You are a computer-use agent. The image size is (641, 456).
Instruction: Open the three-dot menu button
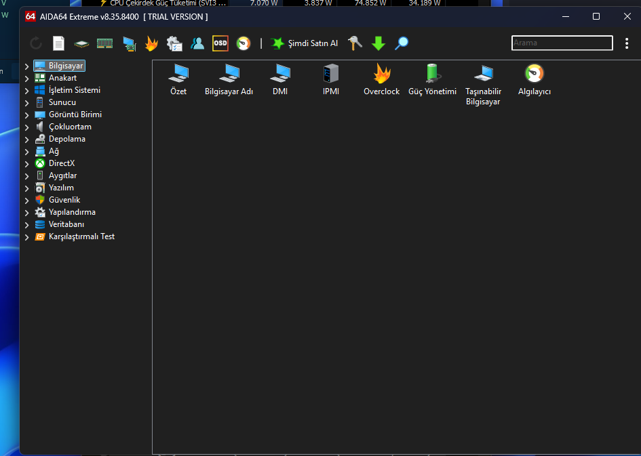[x=627, y=43]
